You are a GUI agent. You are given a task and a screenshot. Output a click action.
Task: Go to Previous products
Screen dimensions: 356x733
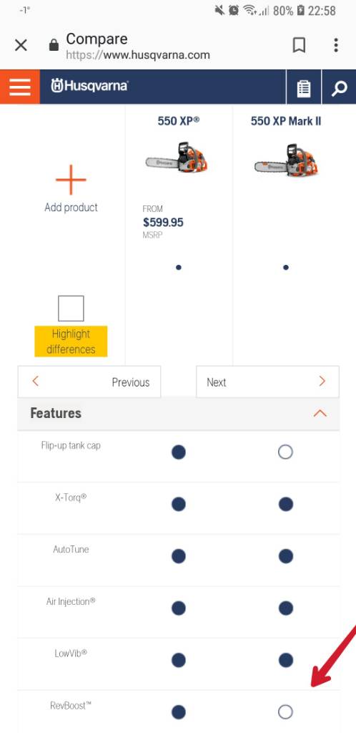[89, 382]
